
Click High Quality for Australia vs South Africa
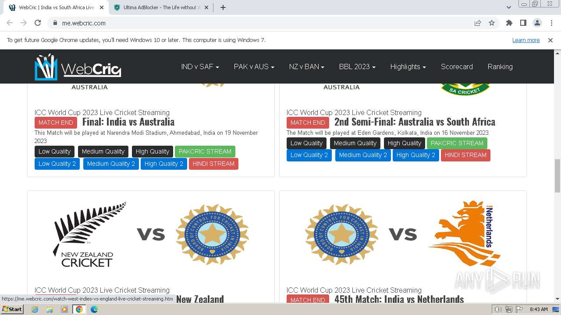tap(404, 143)
